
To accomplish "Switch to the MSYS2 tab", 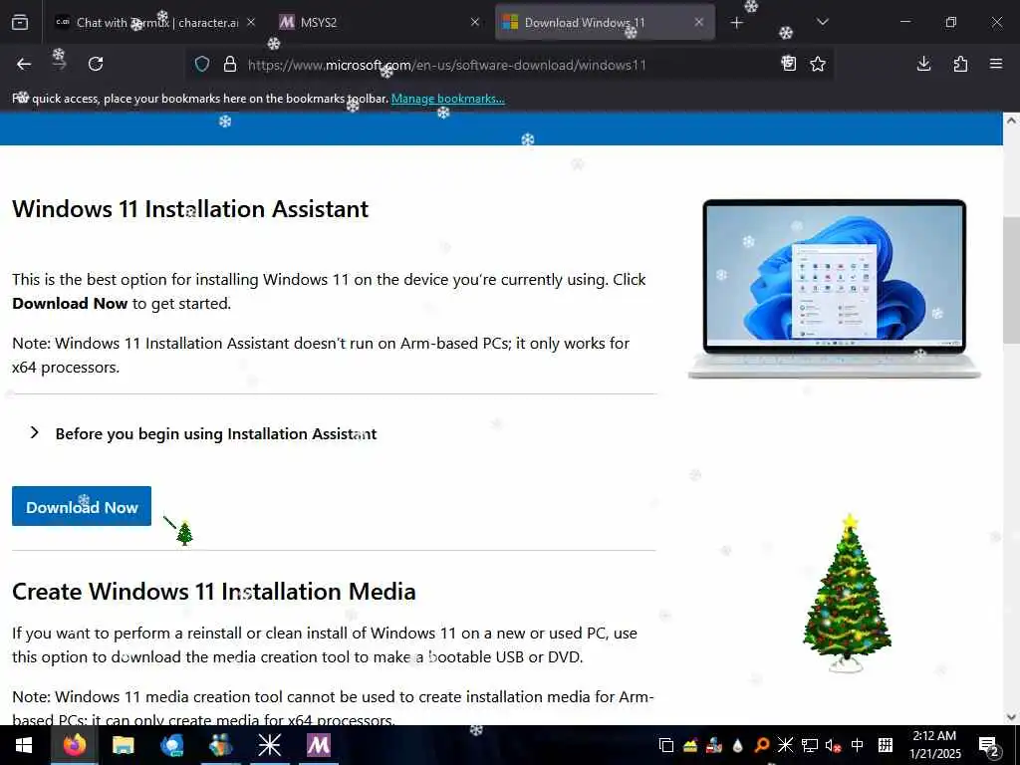I will [x=378, y=22].
